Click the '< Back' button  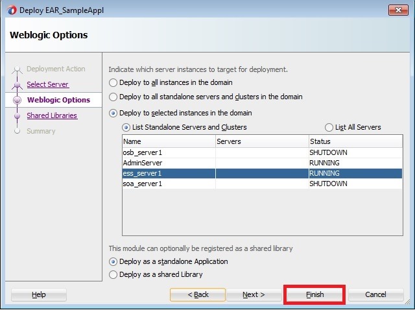198,295
